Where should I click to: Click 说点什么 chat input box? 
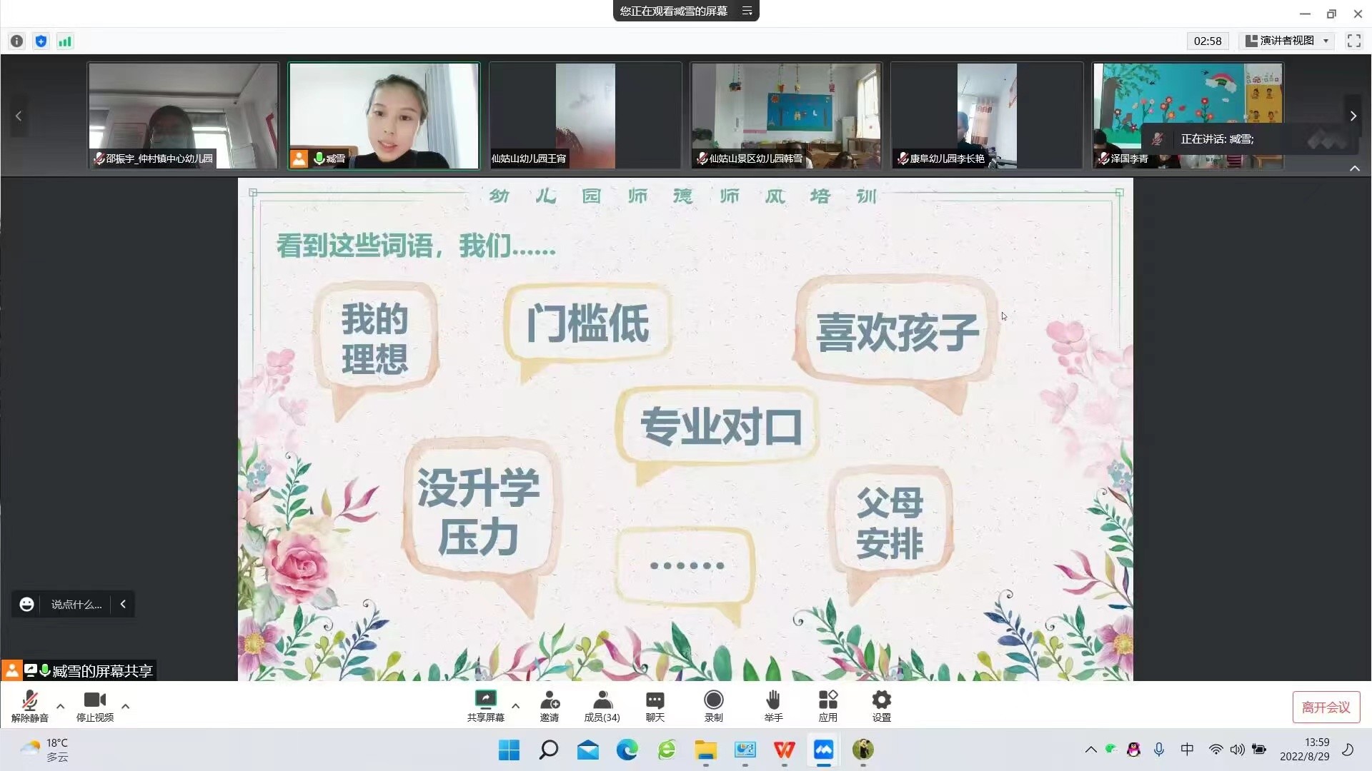click(76, 605)
